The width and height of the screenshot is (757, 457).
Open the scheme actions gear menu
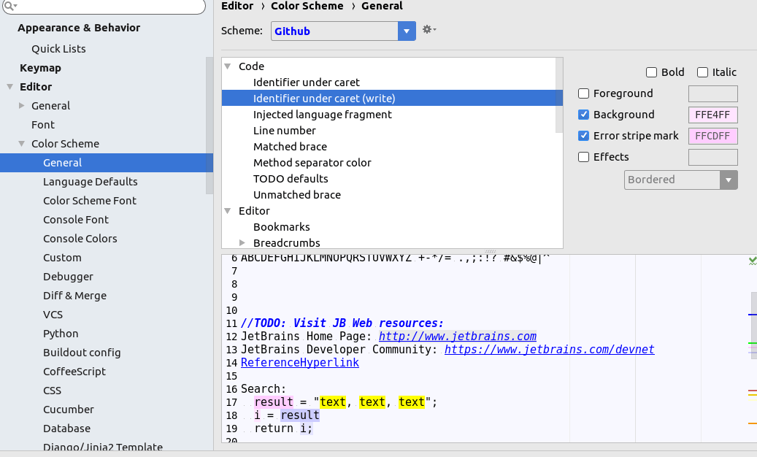pyautogui.click(x=428, y=30)
